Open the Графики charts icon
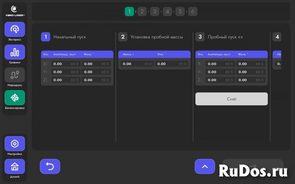 point(15,52)
